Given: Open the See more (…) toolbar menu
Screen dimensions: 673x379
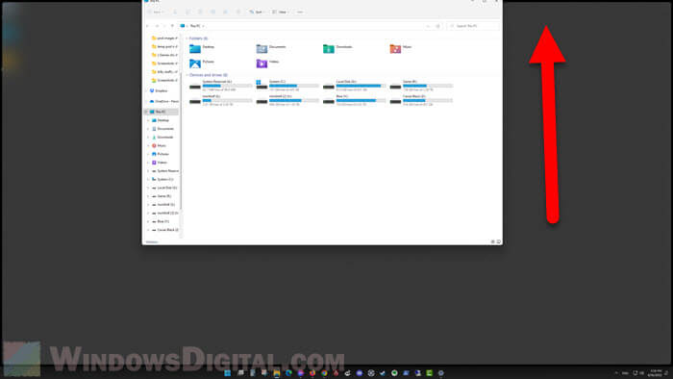Looking at the screenshot, I should click(300, 12).
